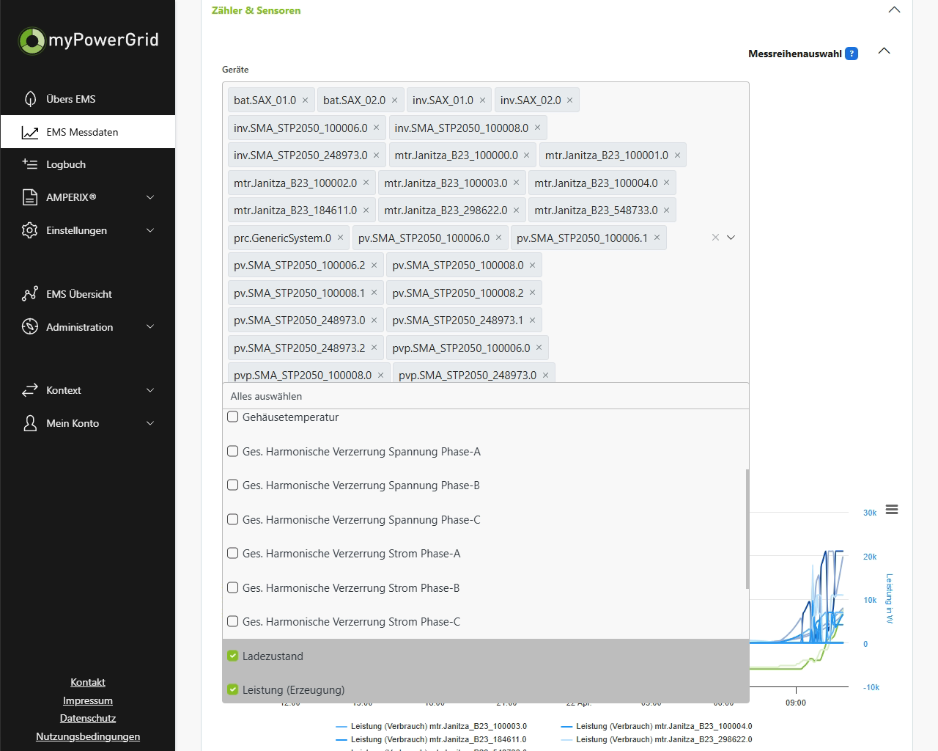938x751 pixels.
Task: Toggle legend Leistung (Verbrauch) mtr.Janitza_B23_184611.0
Action: coord(431,739)
